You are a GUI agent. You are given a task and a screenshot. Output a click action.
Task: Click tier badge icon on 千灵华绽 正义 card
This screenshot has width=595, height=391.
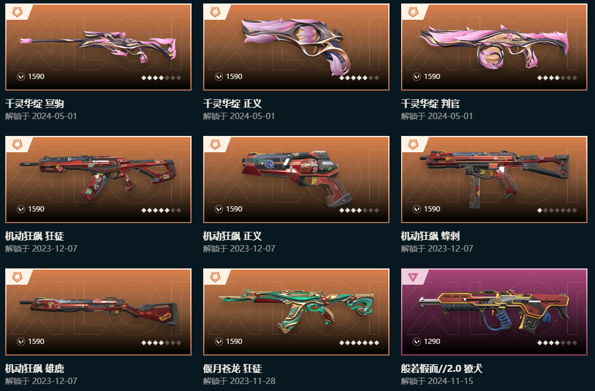215,12
